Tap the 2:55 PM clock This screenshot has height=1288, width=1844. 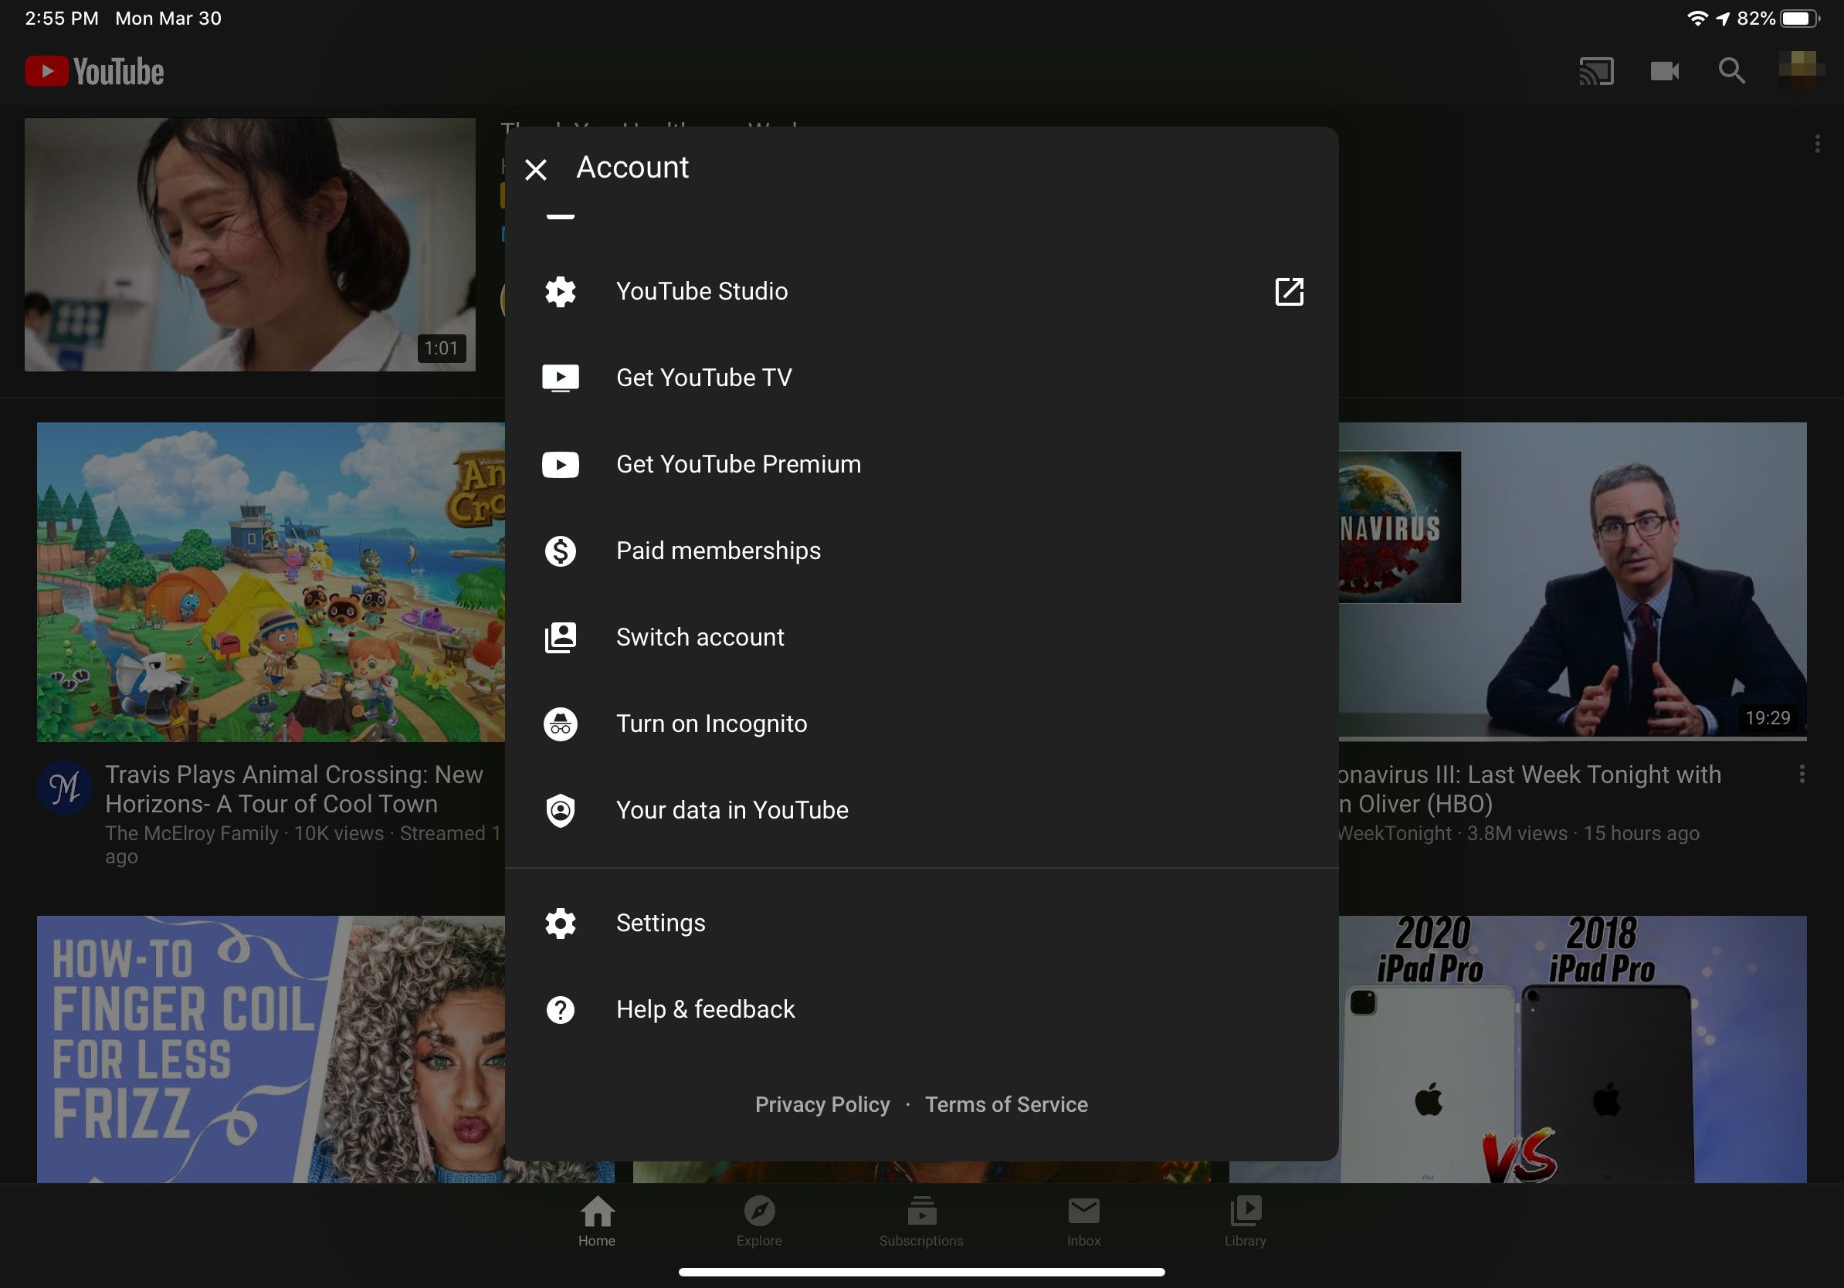point(62,19)
